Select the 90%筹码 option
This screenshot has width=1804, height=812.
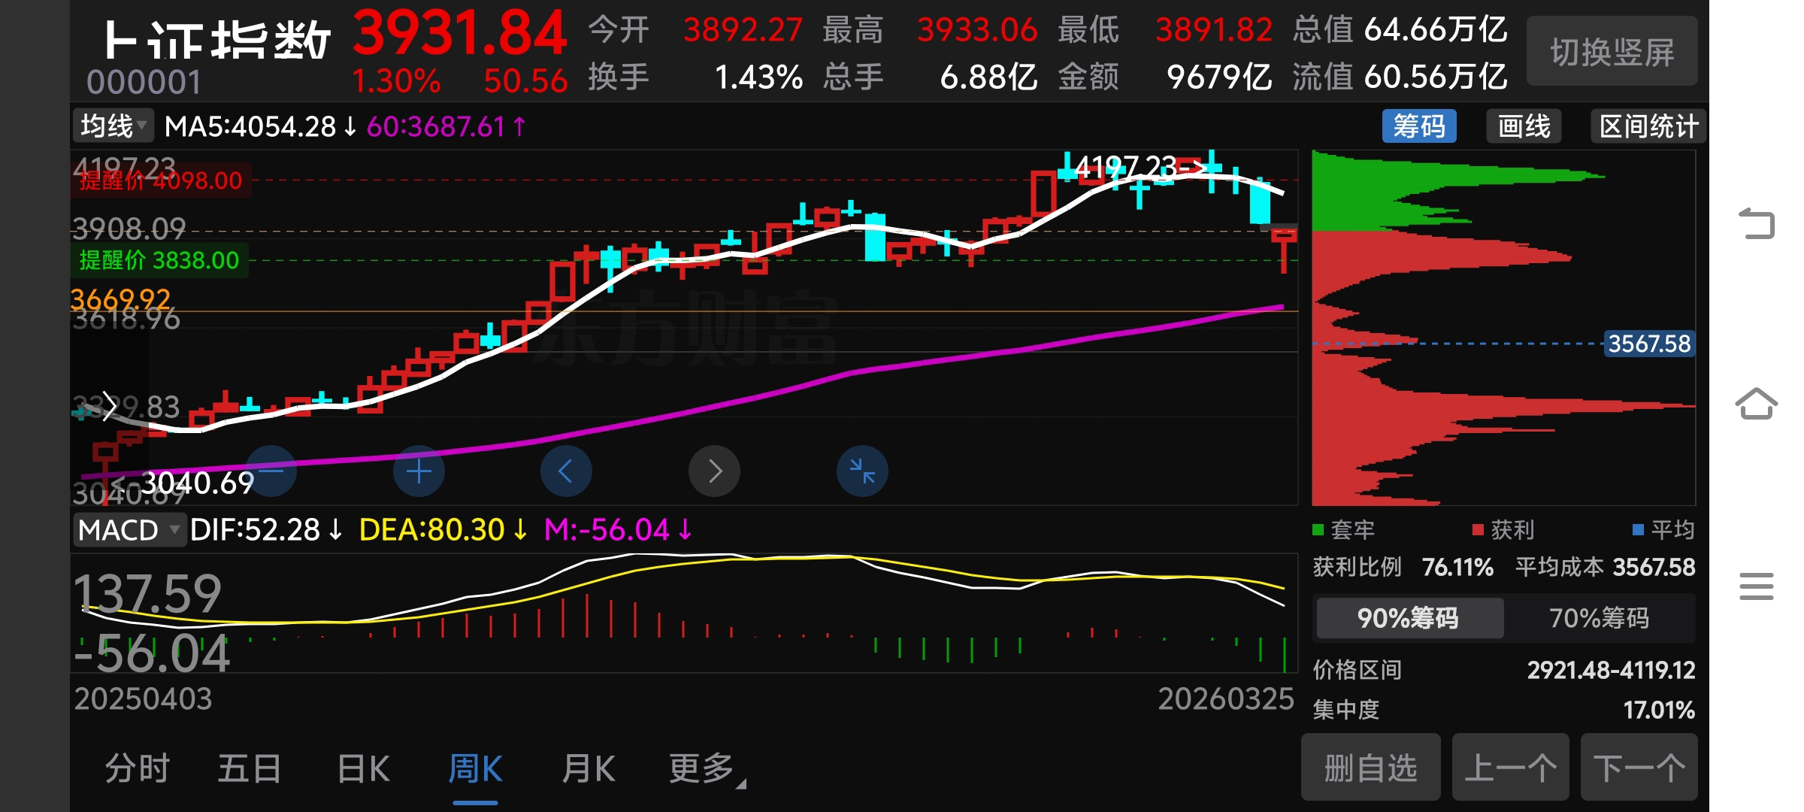[1408, 618]
